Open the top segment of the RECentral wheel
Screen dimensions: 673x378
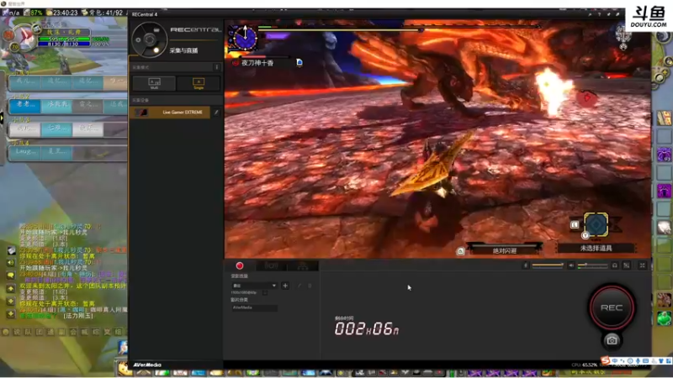[156, 29]
